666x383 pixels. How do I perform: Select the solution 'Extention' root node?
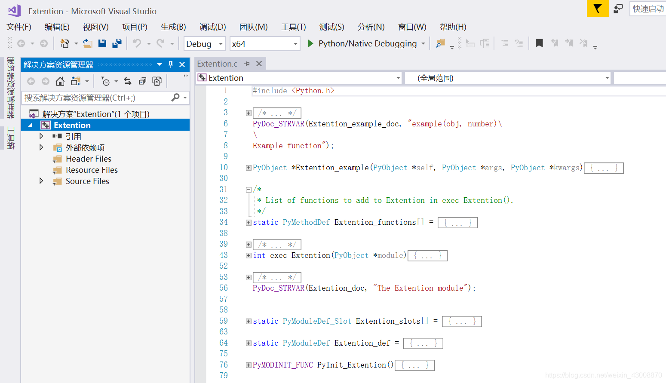pyautogui.click(x=96, y=114)
